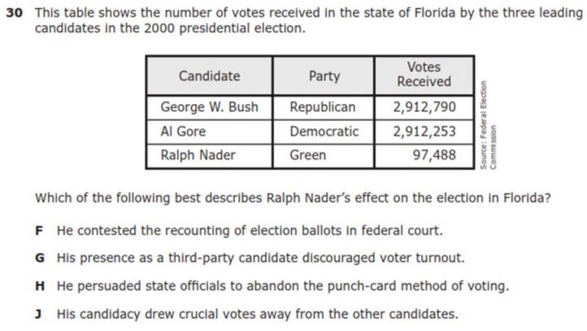Click the question number 30
Image resolution: width=587 pixels, height=331 pixels.
[x=14, y=13]
